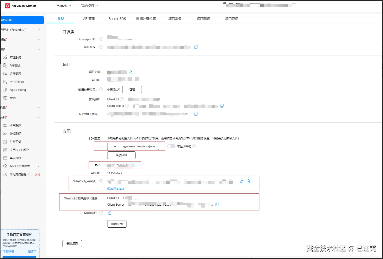Click the AppGallery Connect logo
This screenshot has width=383, height=259.
coord(21,6)
